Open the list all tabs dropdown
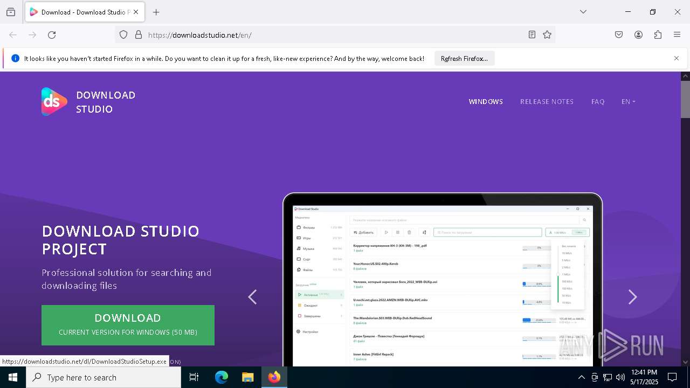Viewport: 690px width, 388px height. coord(583,12)
